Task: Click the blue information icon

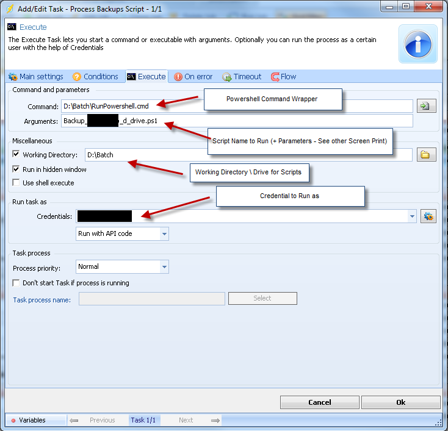Action: [x=418, y=45]
